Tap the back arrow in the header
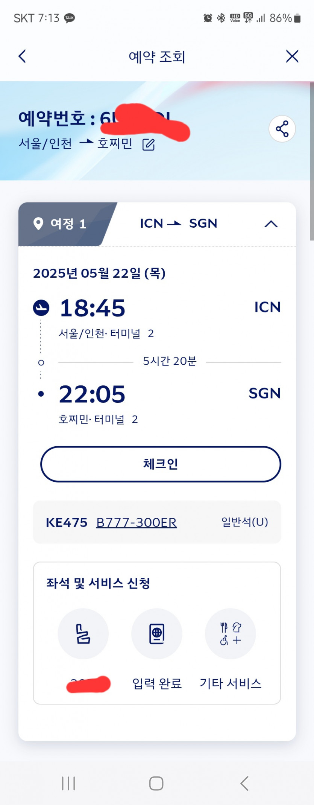 22,56
